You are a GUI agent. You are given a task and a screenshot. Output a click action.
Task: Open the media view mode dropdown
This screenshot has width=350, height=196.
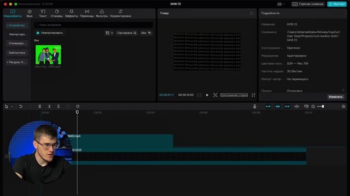[109, 33]
